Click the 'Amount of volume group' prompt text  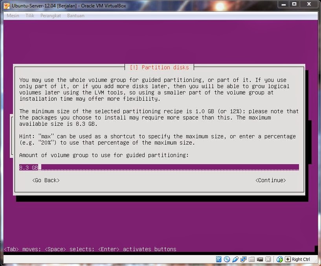pyautogui.click(x=104, y=155)
